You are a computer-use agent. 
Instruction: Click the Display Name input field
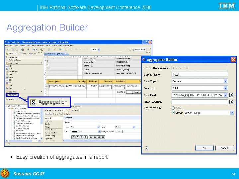coord(200,75)
